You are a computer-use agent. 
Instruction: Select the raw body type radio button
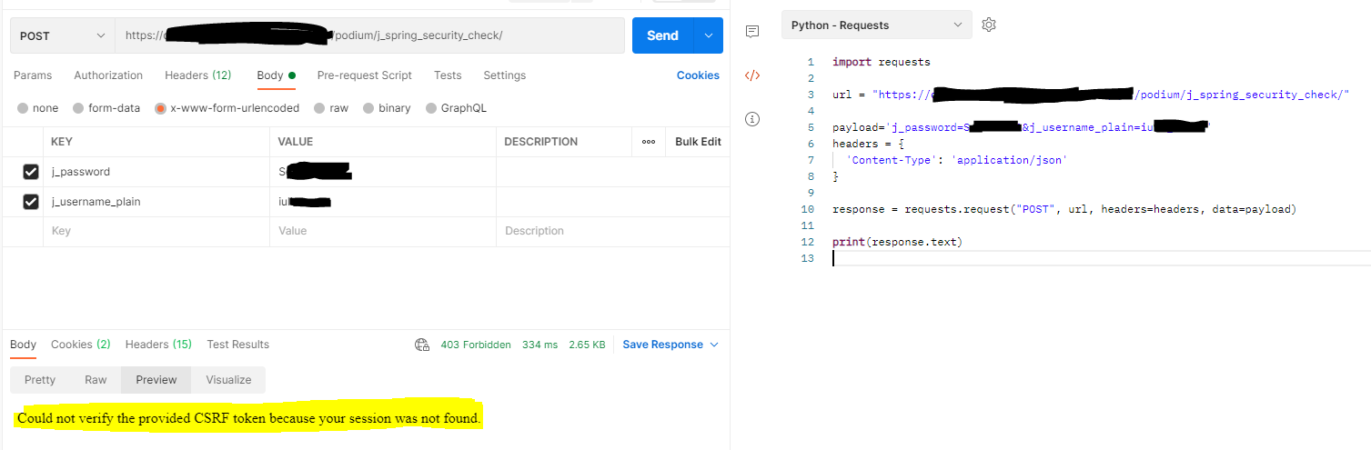click(x=319, y=108)
